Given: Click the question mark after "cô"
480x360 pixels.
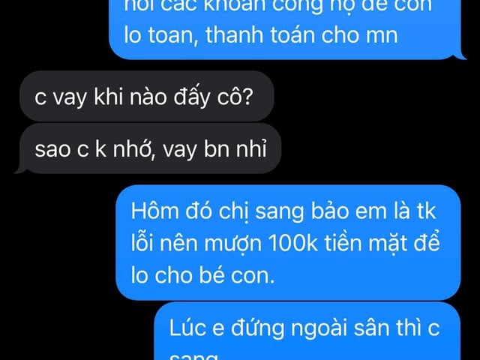Looking at the screenshot, I should [x=247, y=97].
